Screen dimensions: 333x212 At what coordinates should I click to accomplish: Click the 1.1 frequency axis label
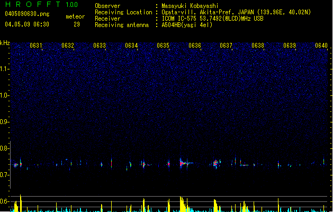[5, 69]
